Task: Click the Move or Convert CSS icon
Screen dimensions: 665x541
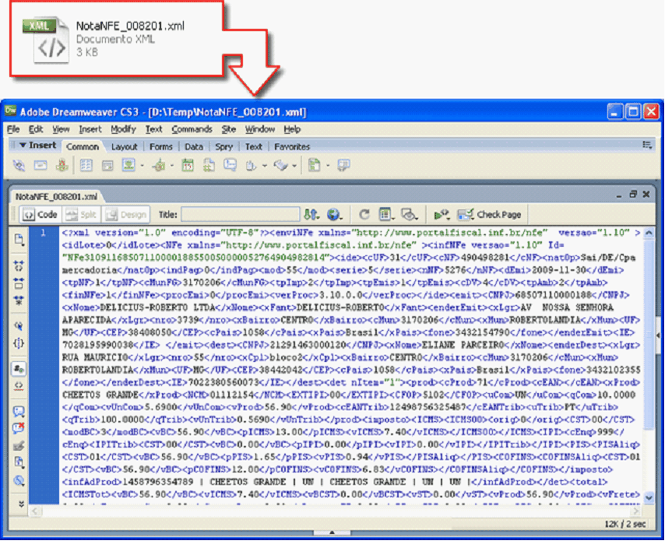Action: [19, 480]
